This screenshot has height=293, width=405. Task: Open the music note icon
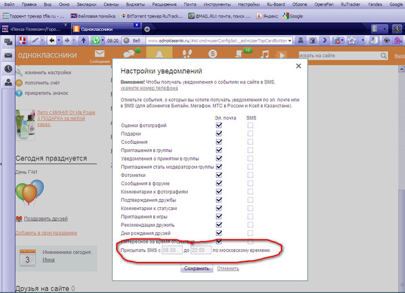(x=265, y=54)
